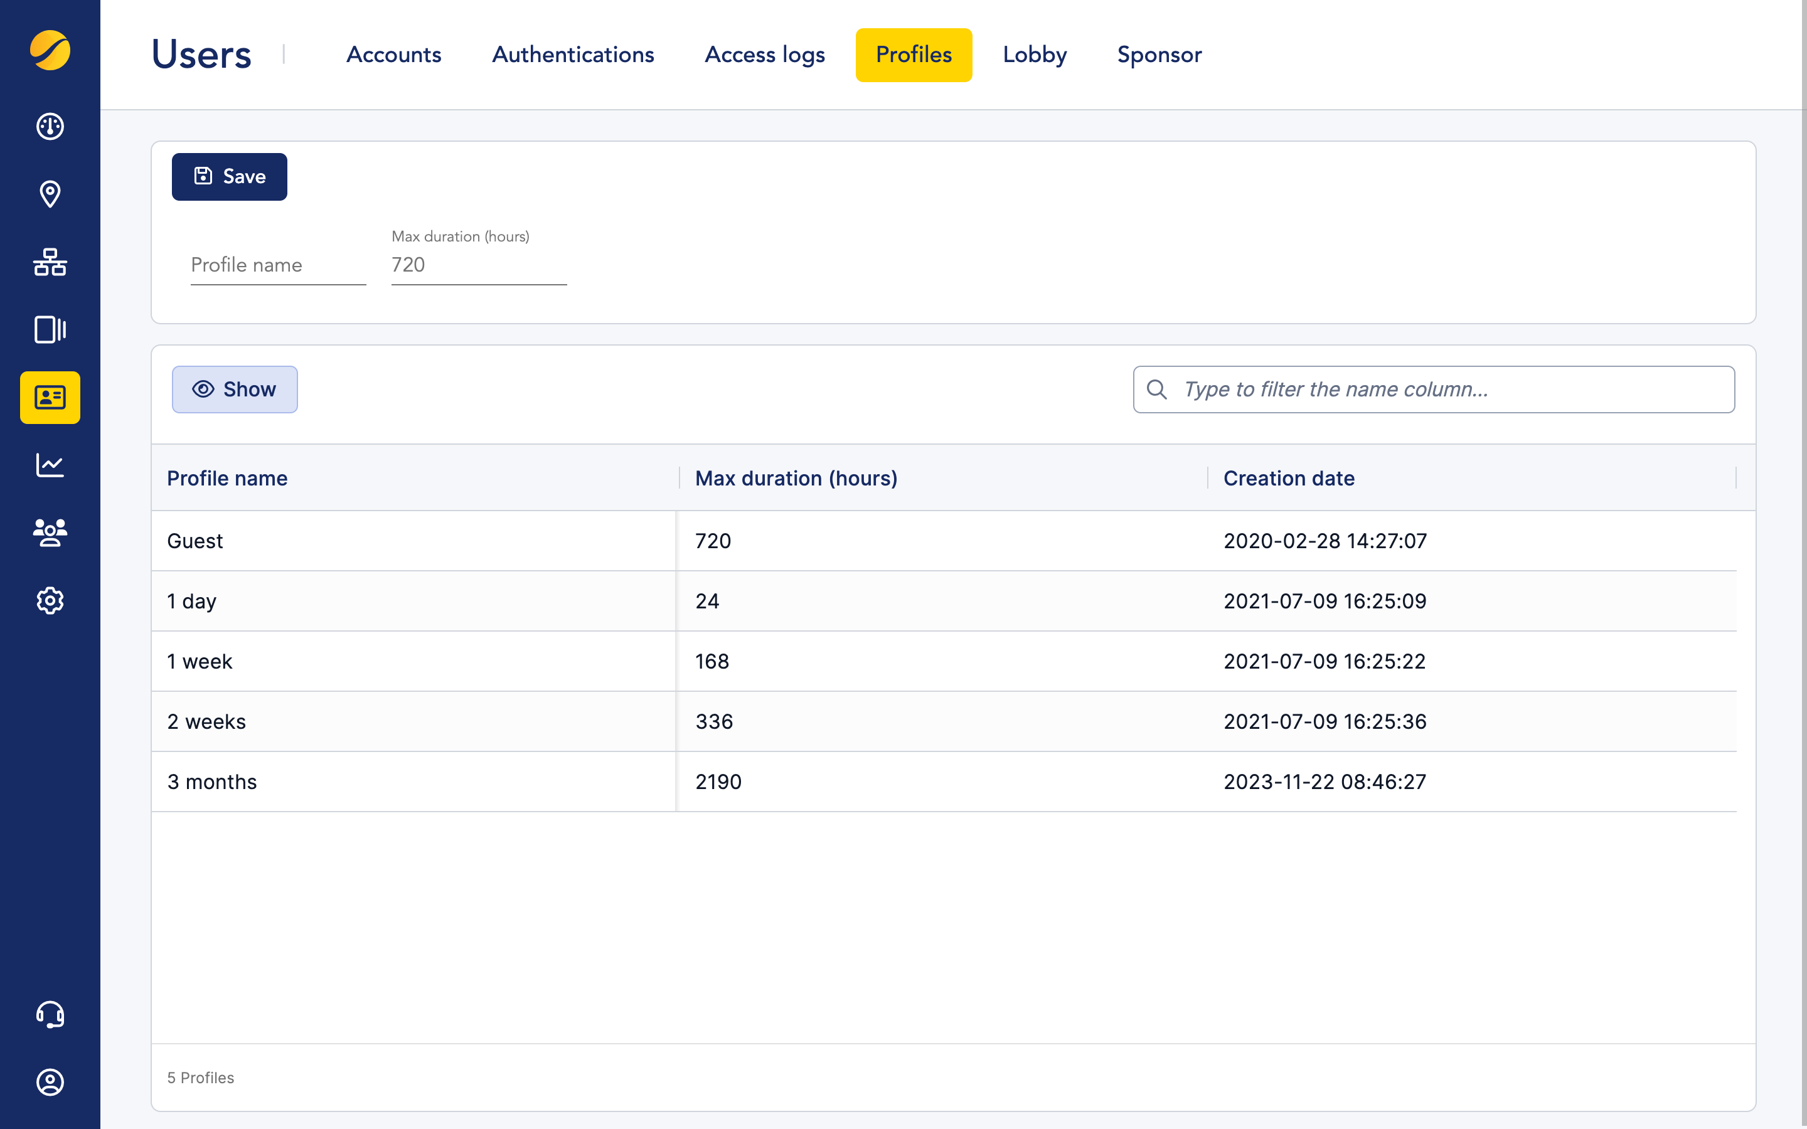The width and height of the screenshot is (1807, 1129).
Task: Click the magnifier icon in the filter field
Action: point(1158,389)
